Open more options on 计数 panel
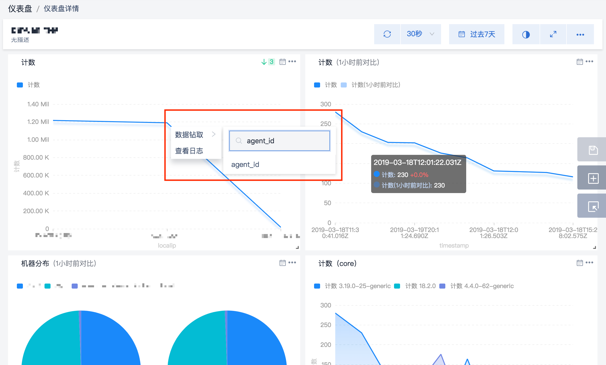Viewport: 606px width, 365px height. coord(292,62)
